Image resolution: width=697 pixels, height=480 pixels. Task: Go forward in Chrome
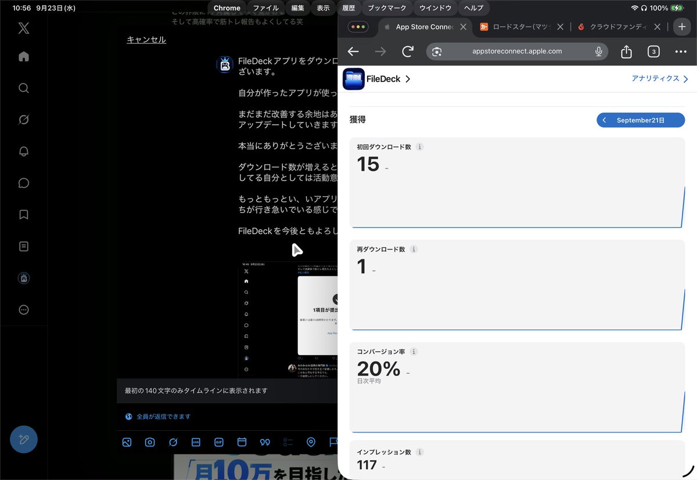(380, 52)
